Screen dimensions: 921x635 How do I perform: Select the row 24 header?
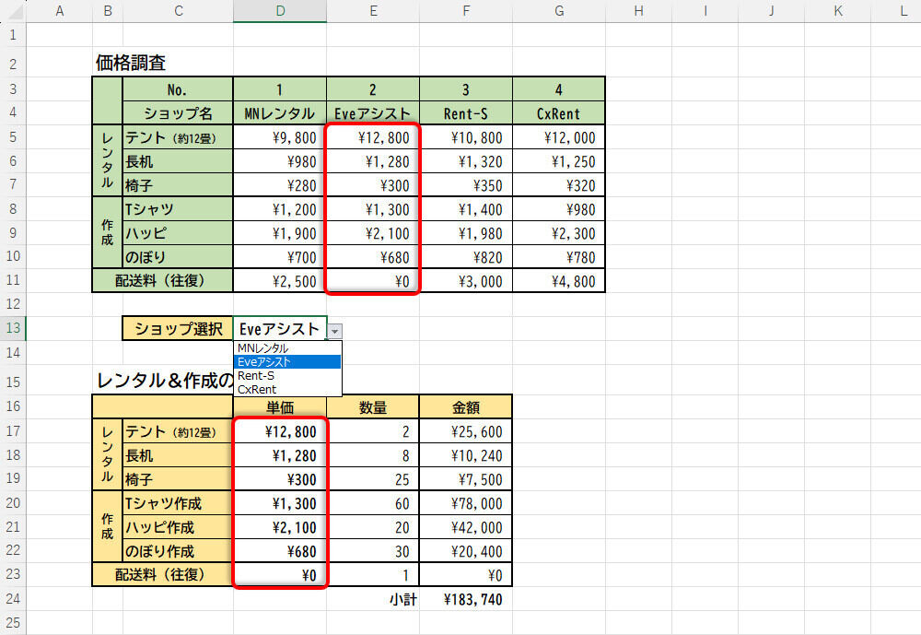pyautogui.click(x=13, y=599)
